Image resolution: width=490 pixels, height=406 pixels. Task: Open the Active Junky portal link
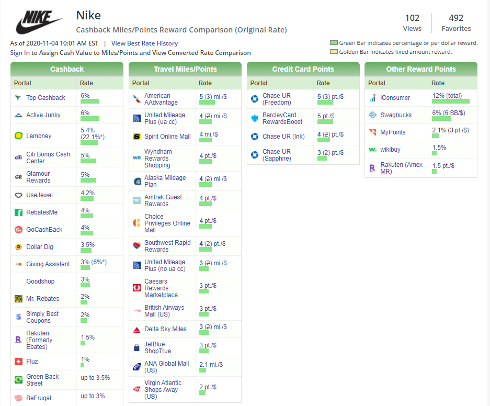coord(43,115)
